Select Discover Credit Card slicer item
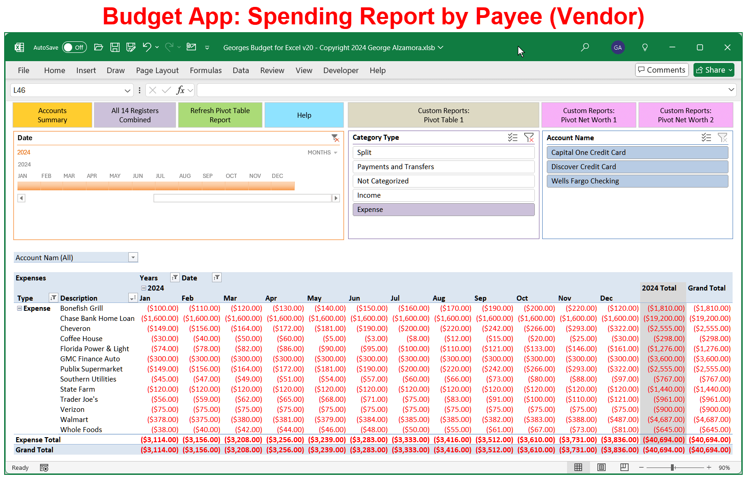745x479 pixels. [637, 167]
